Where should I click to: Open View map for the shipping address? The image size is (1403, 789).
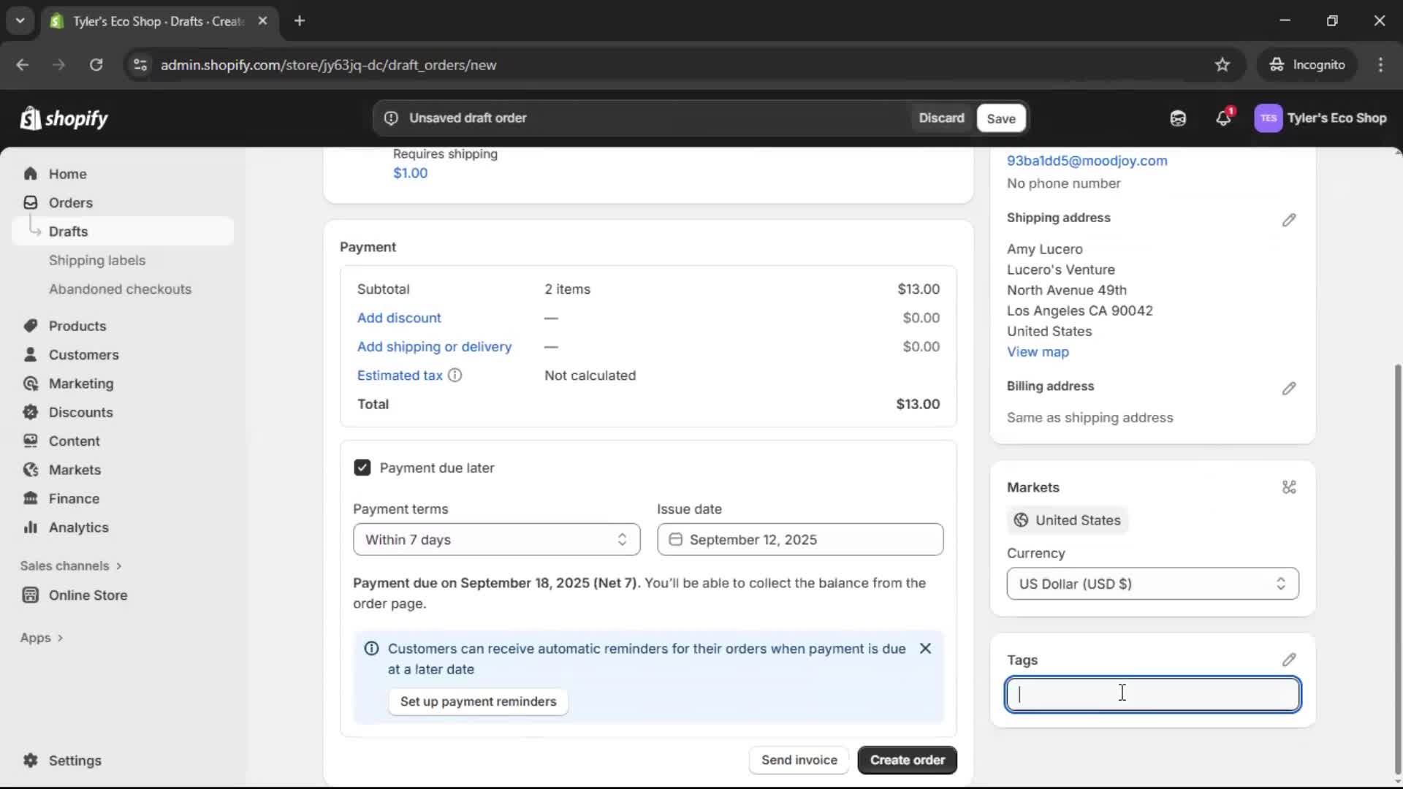tap(1038, 351)
